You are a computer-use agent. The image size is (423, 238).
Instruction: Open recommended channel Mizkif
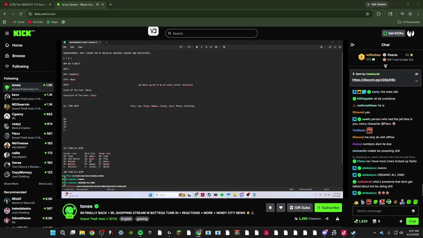(28, 201)
